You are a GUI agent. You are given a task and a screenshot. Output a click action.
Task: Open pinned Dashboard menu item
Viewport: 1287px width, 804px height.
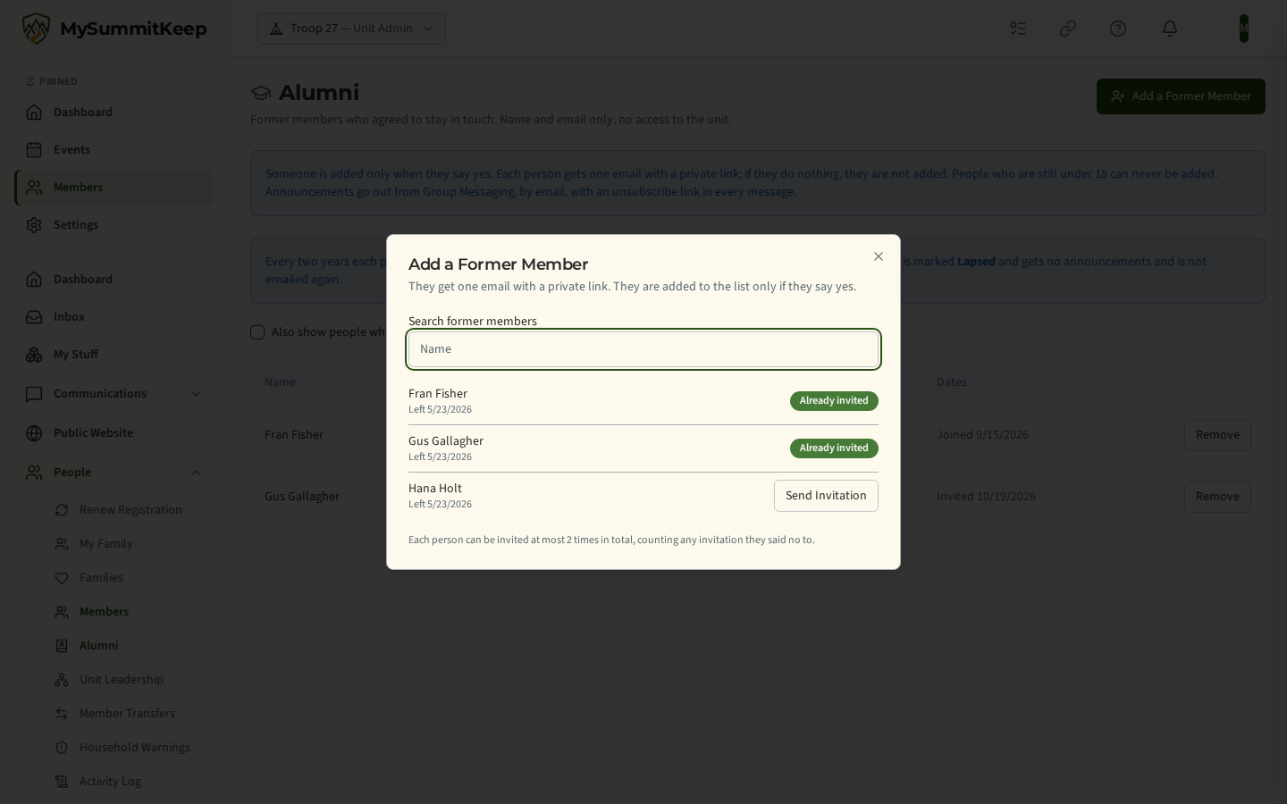coord(114,113)
